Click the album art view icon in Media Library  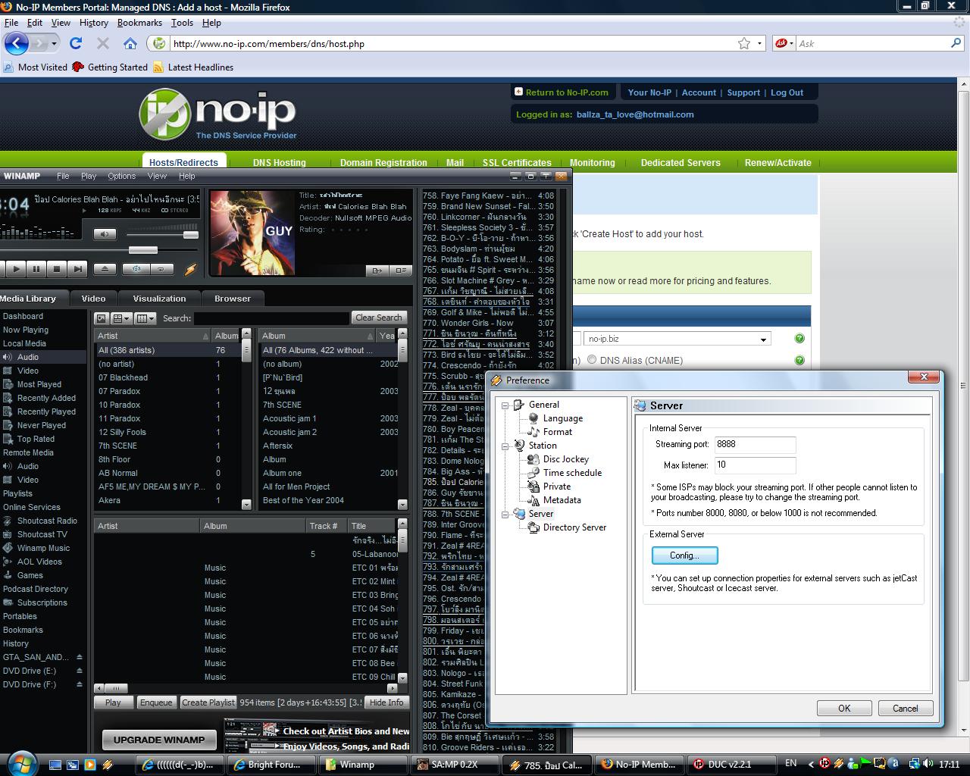[102, 318]
